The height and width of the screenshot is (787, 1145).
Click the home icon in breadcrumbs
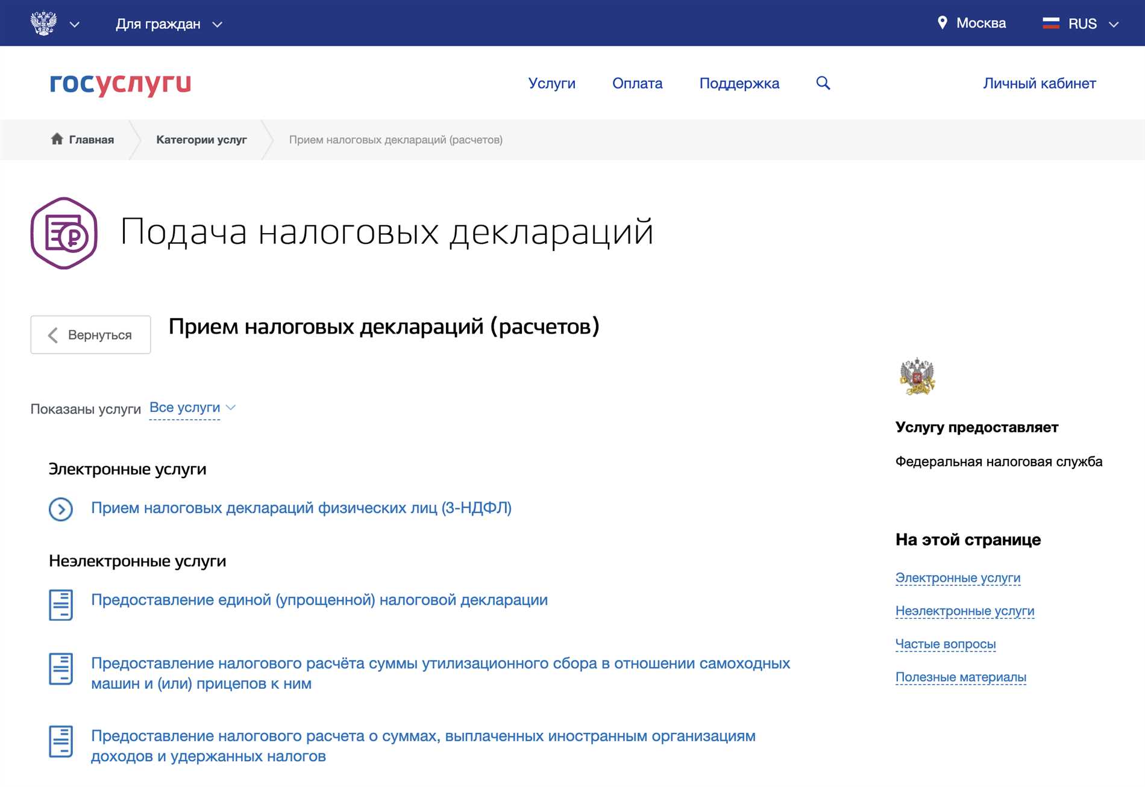57,139
